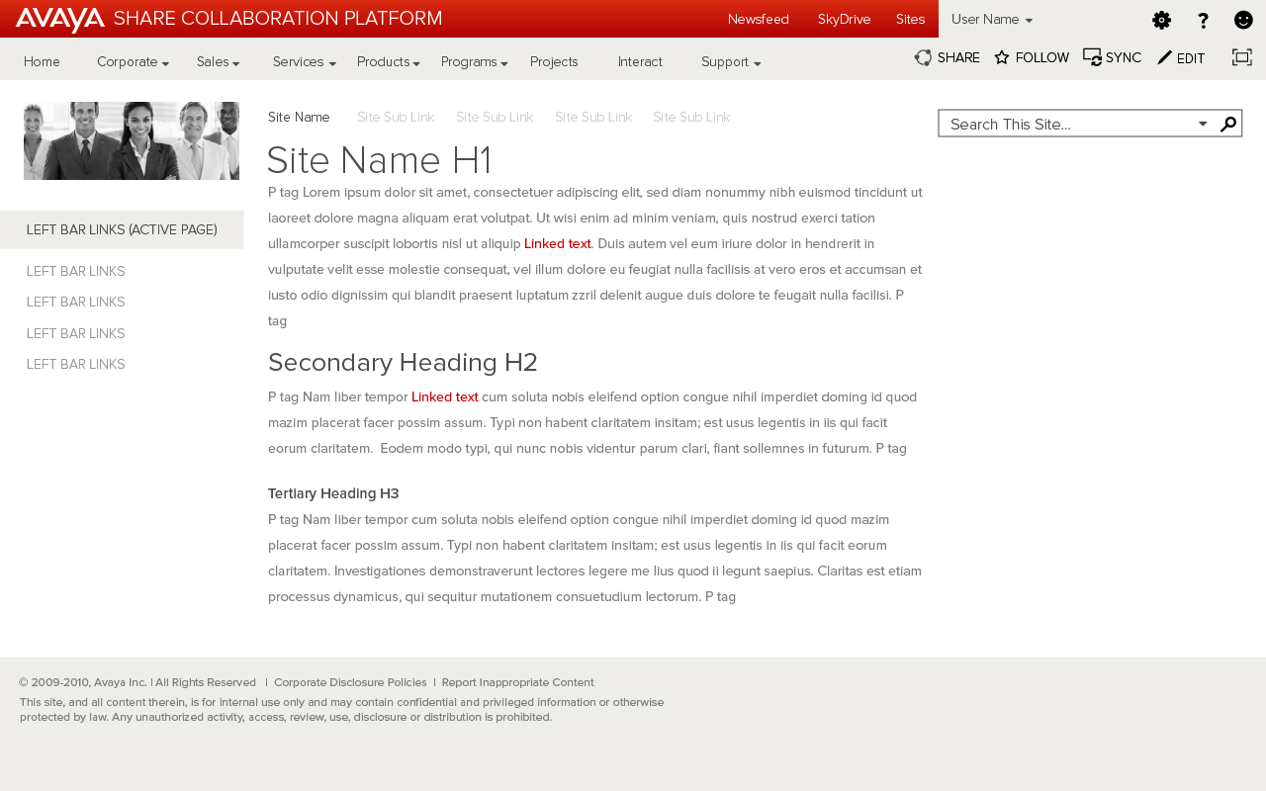This screenshot has width=1266, height=791.
Task: Open Corporate Disclosure Policies link
Action: (350, 681)
